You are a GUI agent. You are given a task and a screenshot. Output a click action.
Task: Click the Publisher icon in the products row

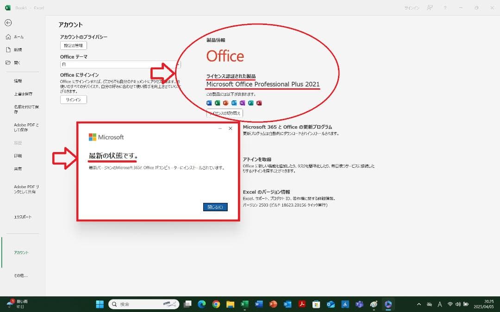[250, 103]
